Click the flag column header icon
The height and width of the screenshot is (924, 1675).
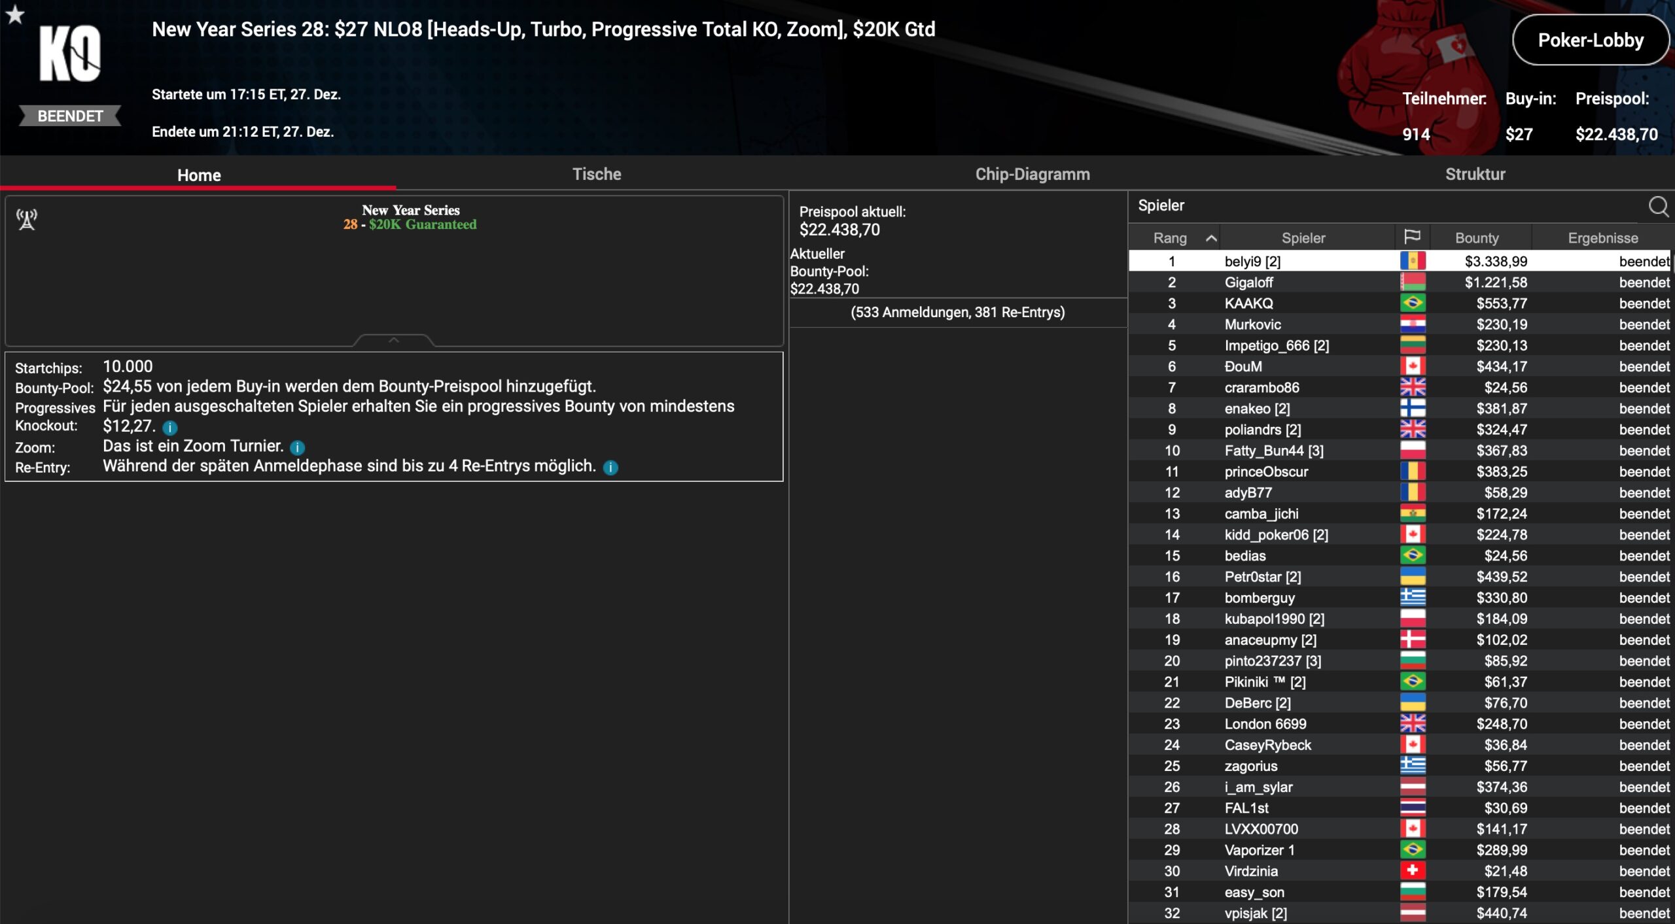(1412, 237)
